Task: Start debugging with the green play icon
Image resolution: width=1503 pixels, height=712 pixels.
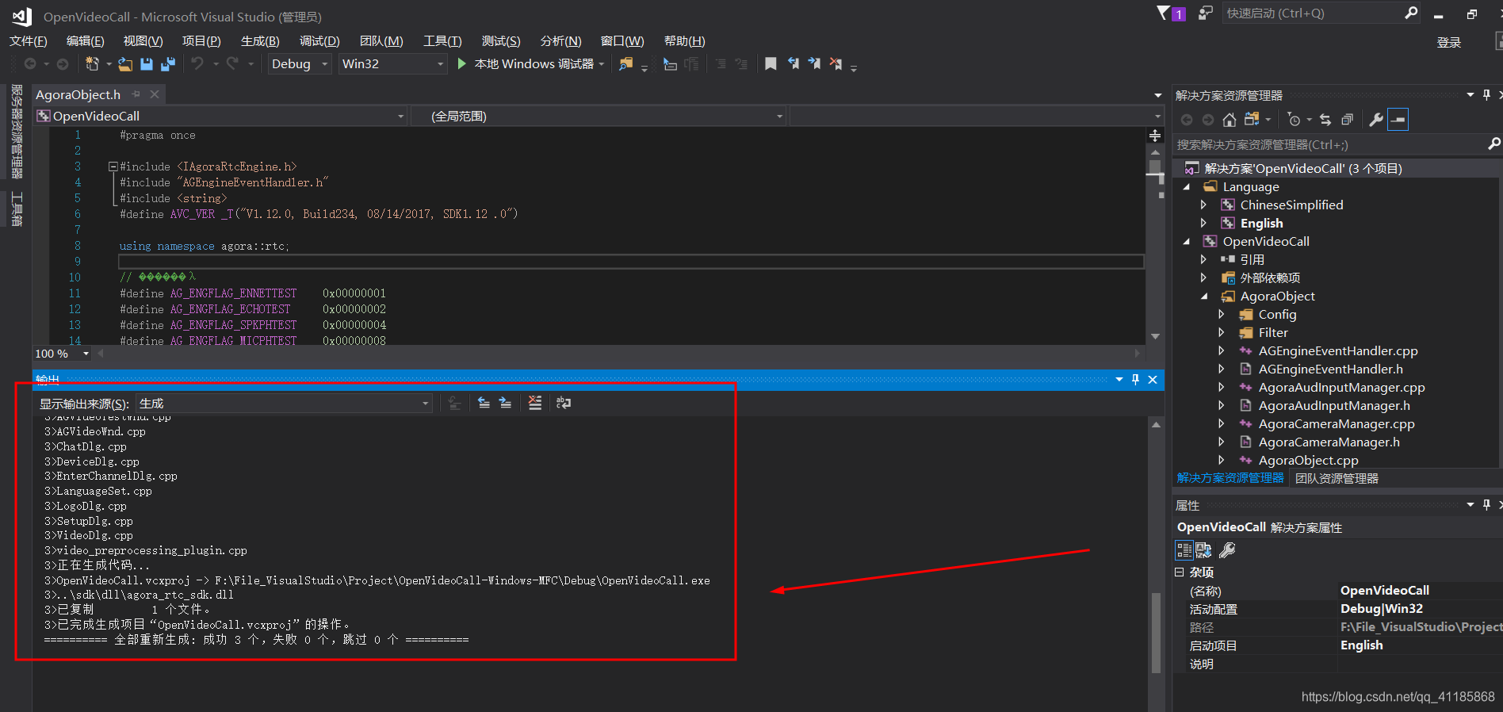Action: click(x=461, y=63)
